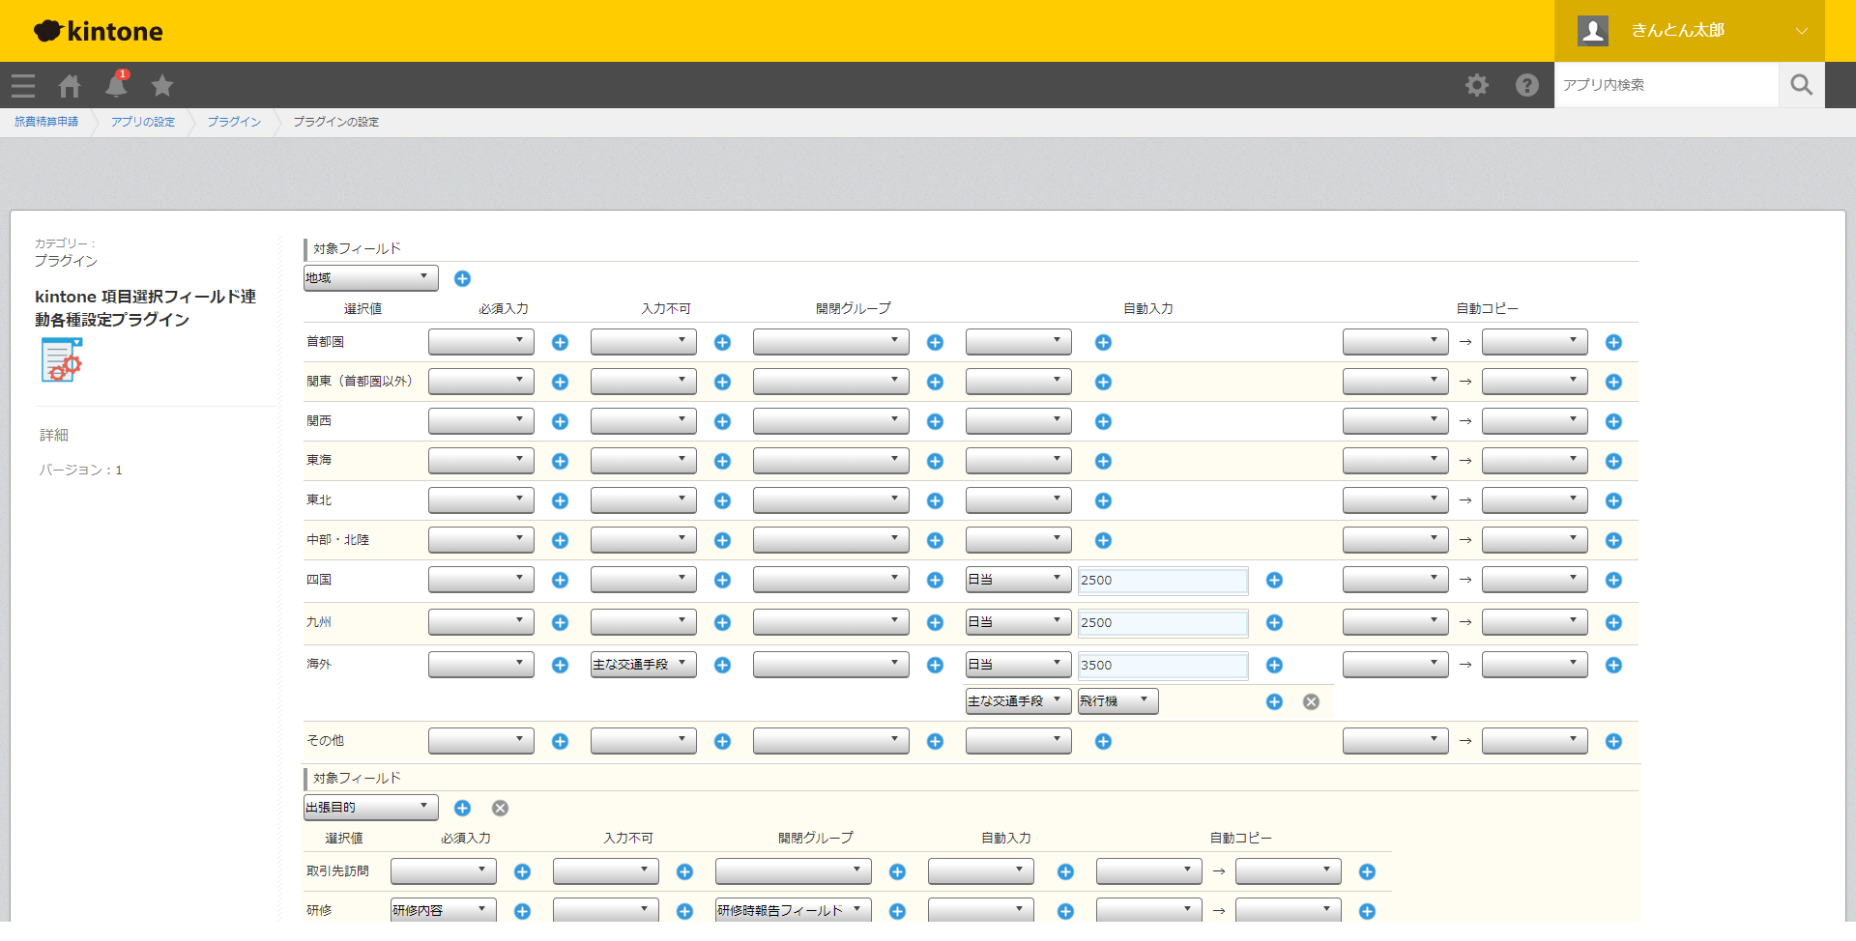The image size is (1856, 941).
Task: Open the help question mark icon
Action: click(x=1527, y=85)
